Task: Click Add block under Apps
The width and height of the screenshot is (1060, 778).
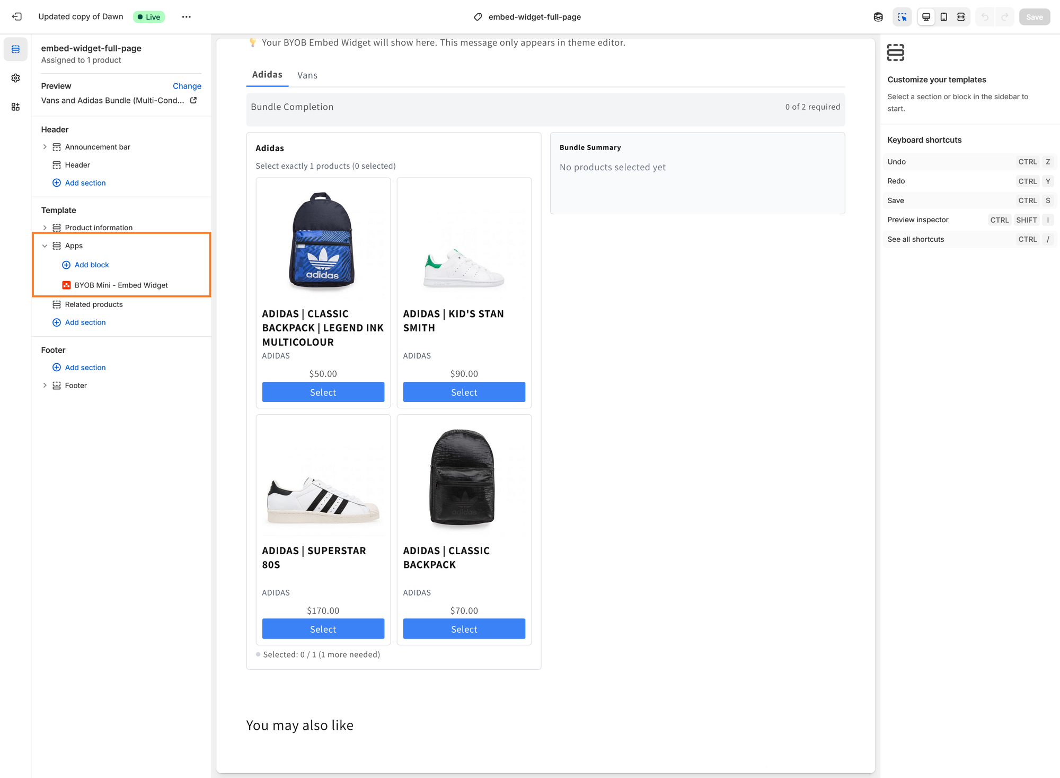Action: tap(91, 265)
